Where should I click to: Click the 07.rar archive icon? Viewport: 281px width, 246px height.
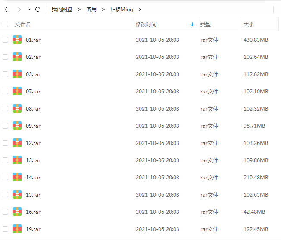[17, 91]
